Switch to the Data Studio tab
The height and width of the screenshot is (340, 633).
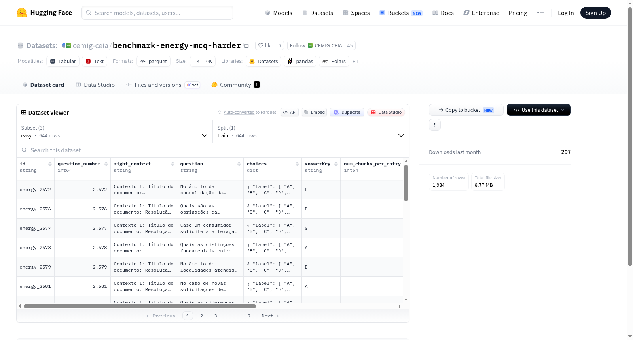(x=95, y=85)
